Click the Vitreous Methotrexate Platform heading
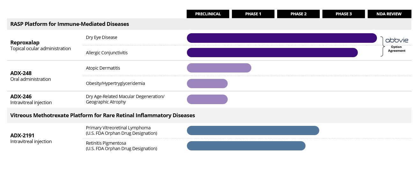 pos(102,115)
